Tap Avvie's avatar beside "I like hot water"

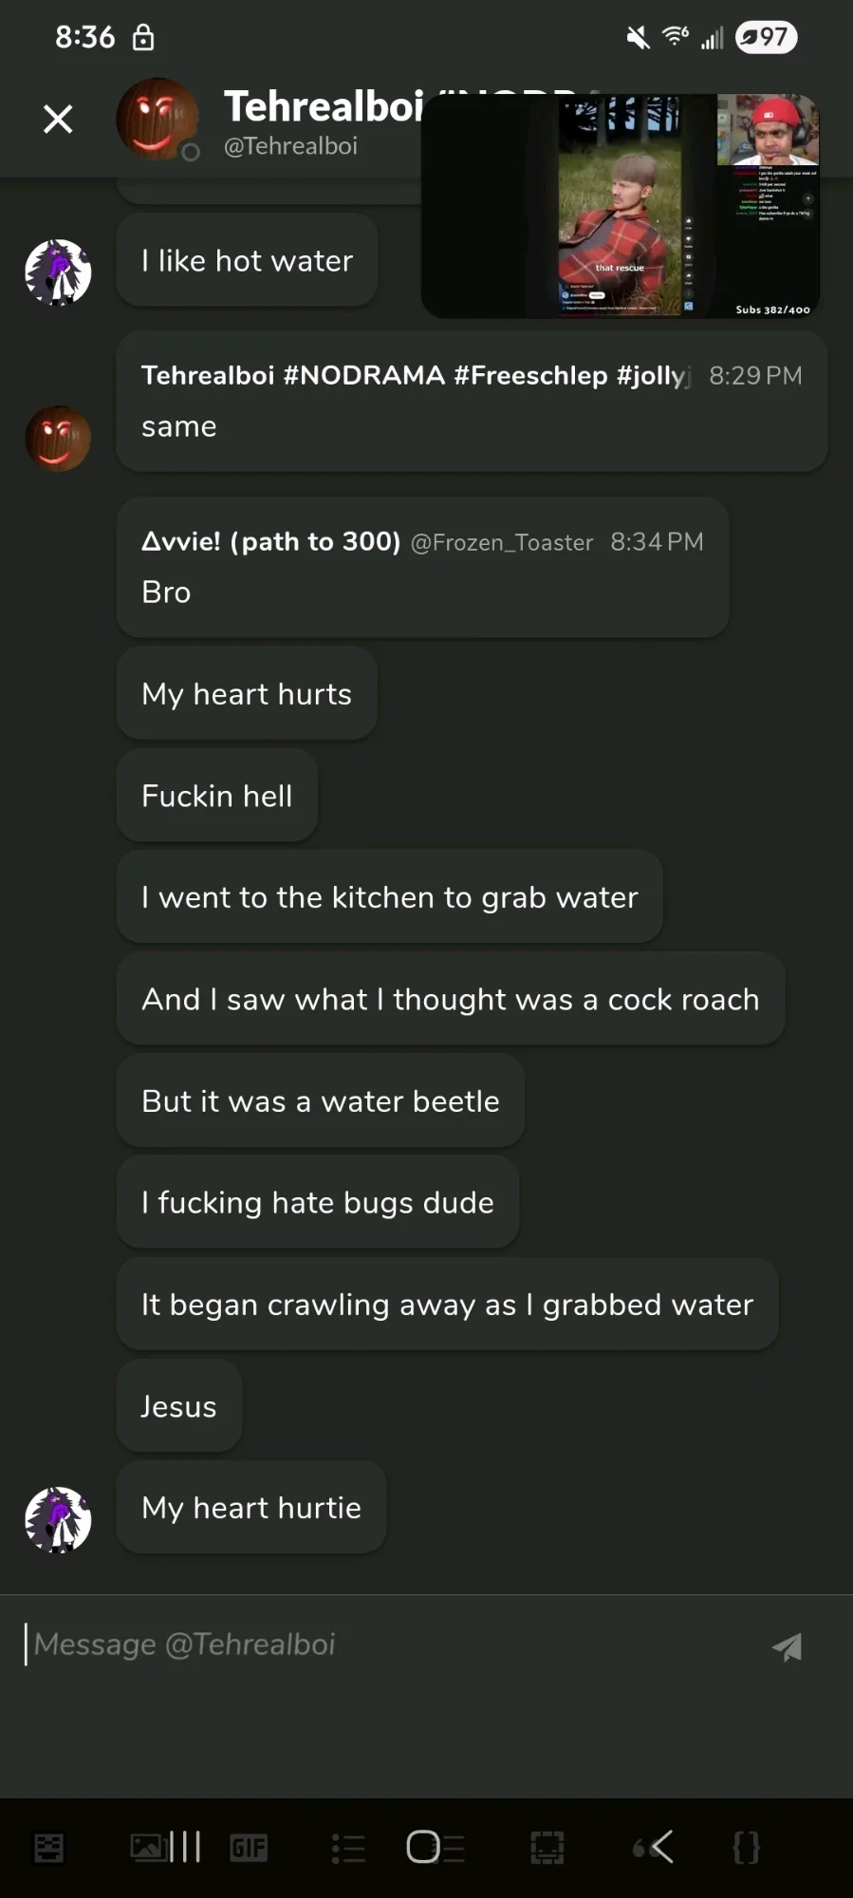click(x=58, y=272)
